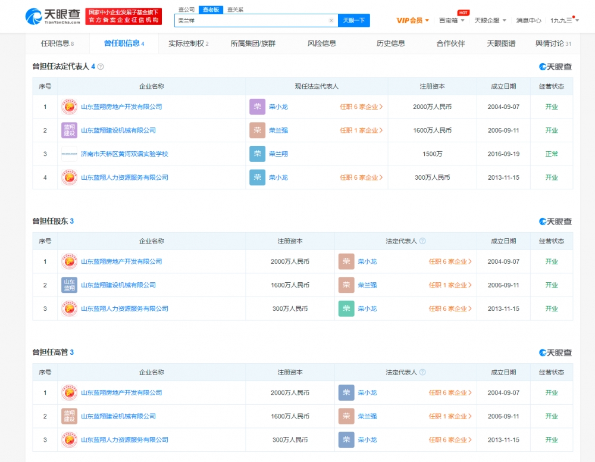The image size is (595, 462).
Task: Open help icon beside 法定代表人 header in 曾担任高管 table
Action: 422,373
